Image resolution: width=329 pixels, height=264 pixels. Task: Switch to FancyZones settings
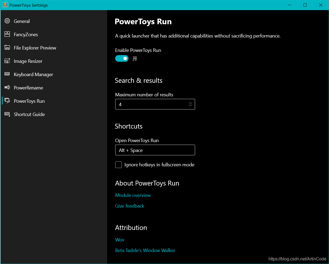pyautogui.click(x=54, y=34)
